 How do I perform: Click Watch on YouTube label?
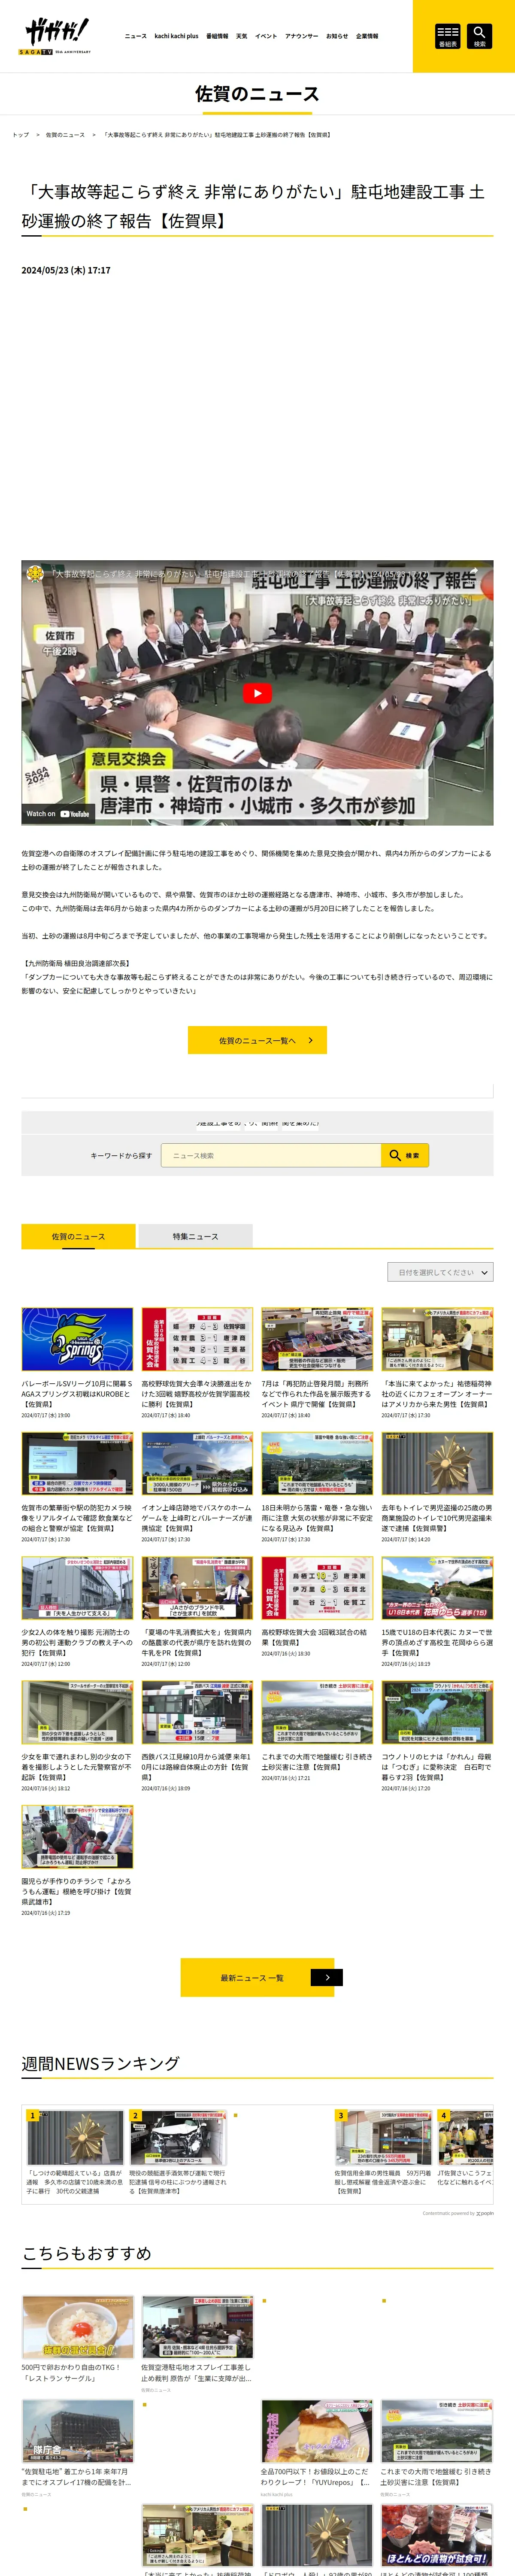57,814
